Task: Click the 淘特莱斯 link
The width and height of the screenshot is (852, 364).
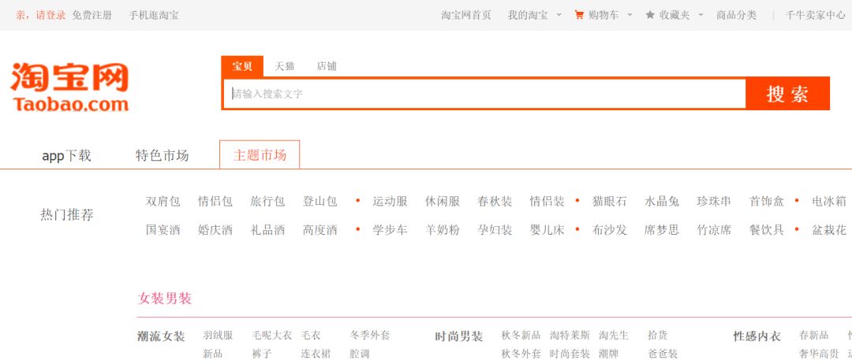Action: 570,336
